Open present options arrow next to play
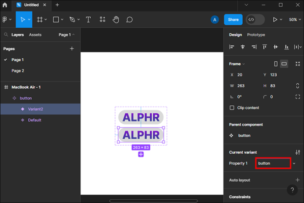This screenshot has width=304, height=203. click(x=281, y=19)
